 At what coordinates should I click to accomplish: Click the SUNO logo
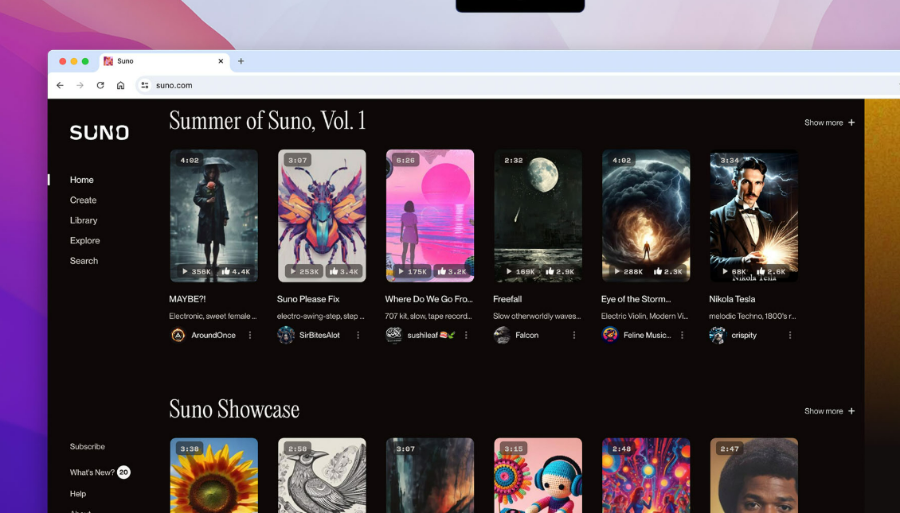click(100, 132)
